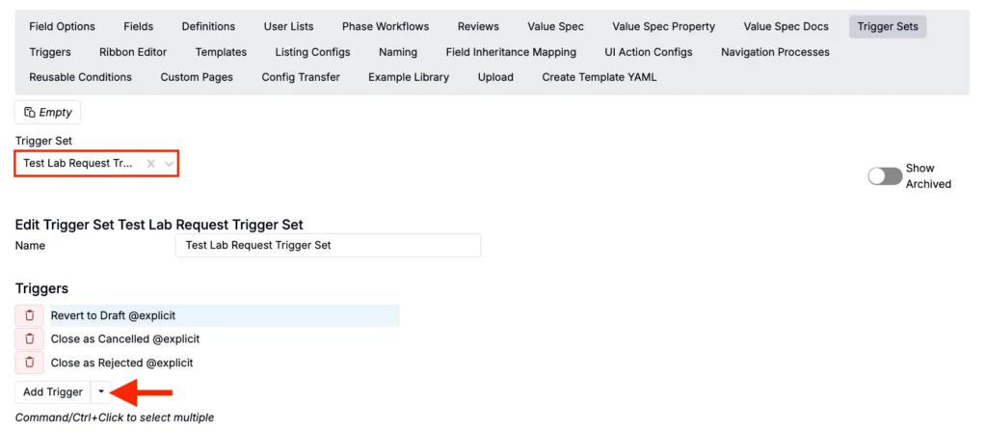
Task: Go to the Ribbon Editor tab
Action: 133,52
